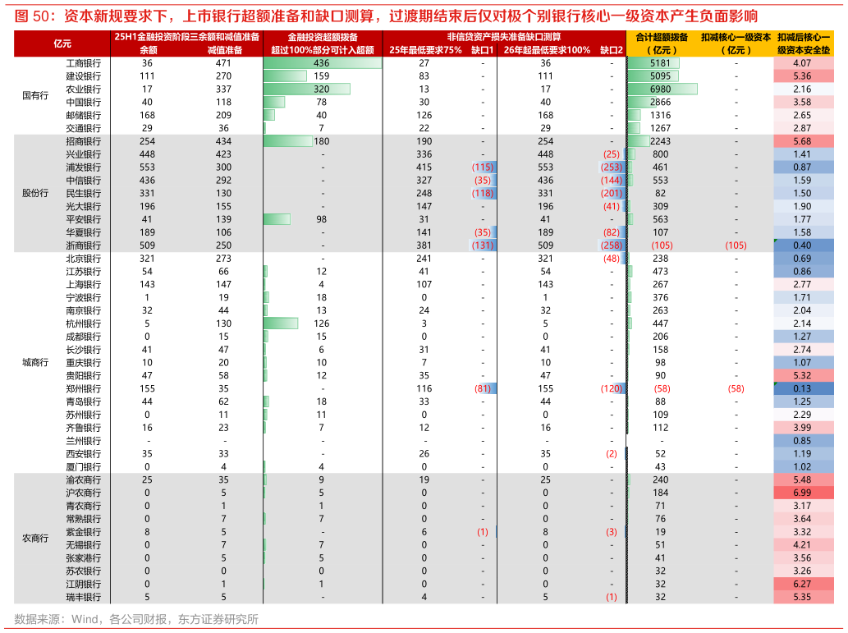The width and height of the screenshot is (848, 633).
Task: Select the dark blue 0.40 cell for 浙商银行
Action: [802, 245]
